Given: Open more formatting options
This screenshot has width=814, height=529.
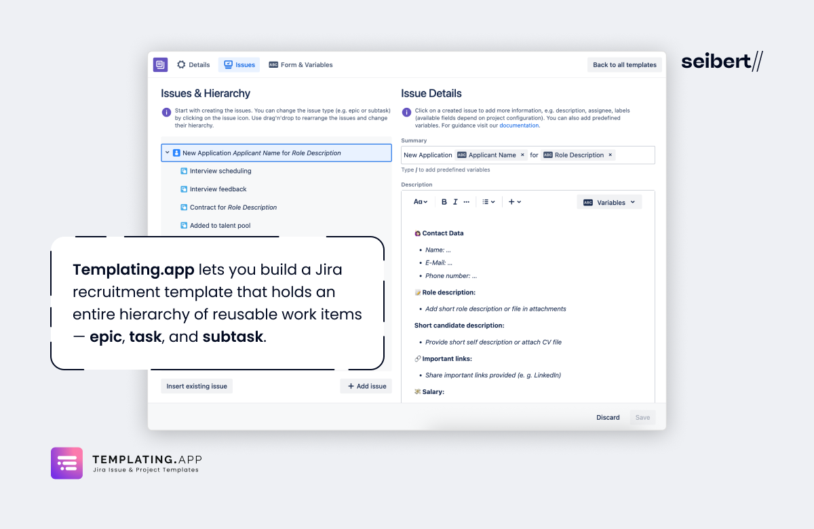Looking at the screenshot, I should [466, 202].
